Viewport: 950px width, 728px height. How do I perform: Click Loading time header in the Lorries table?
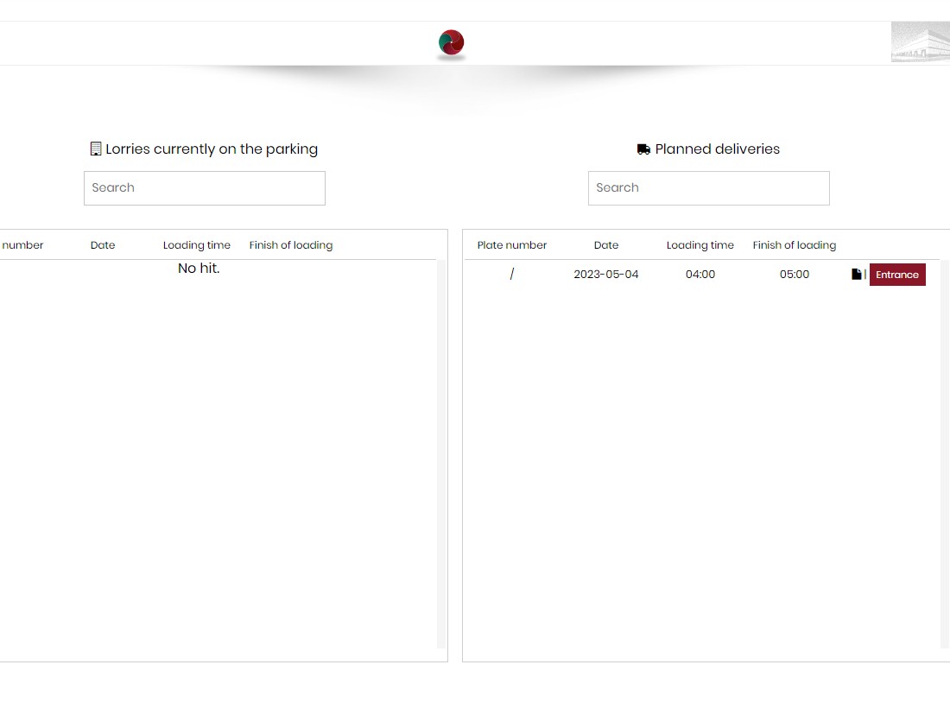coord(197,245)
